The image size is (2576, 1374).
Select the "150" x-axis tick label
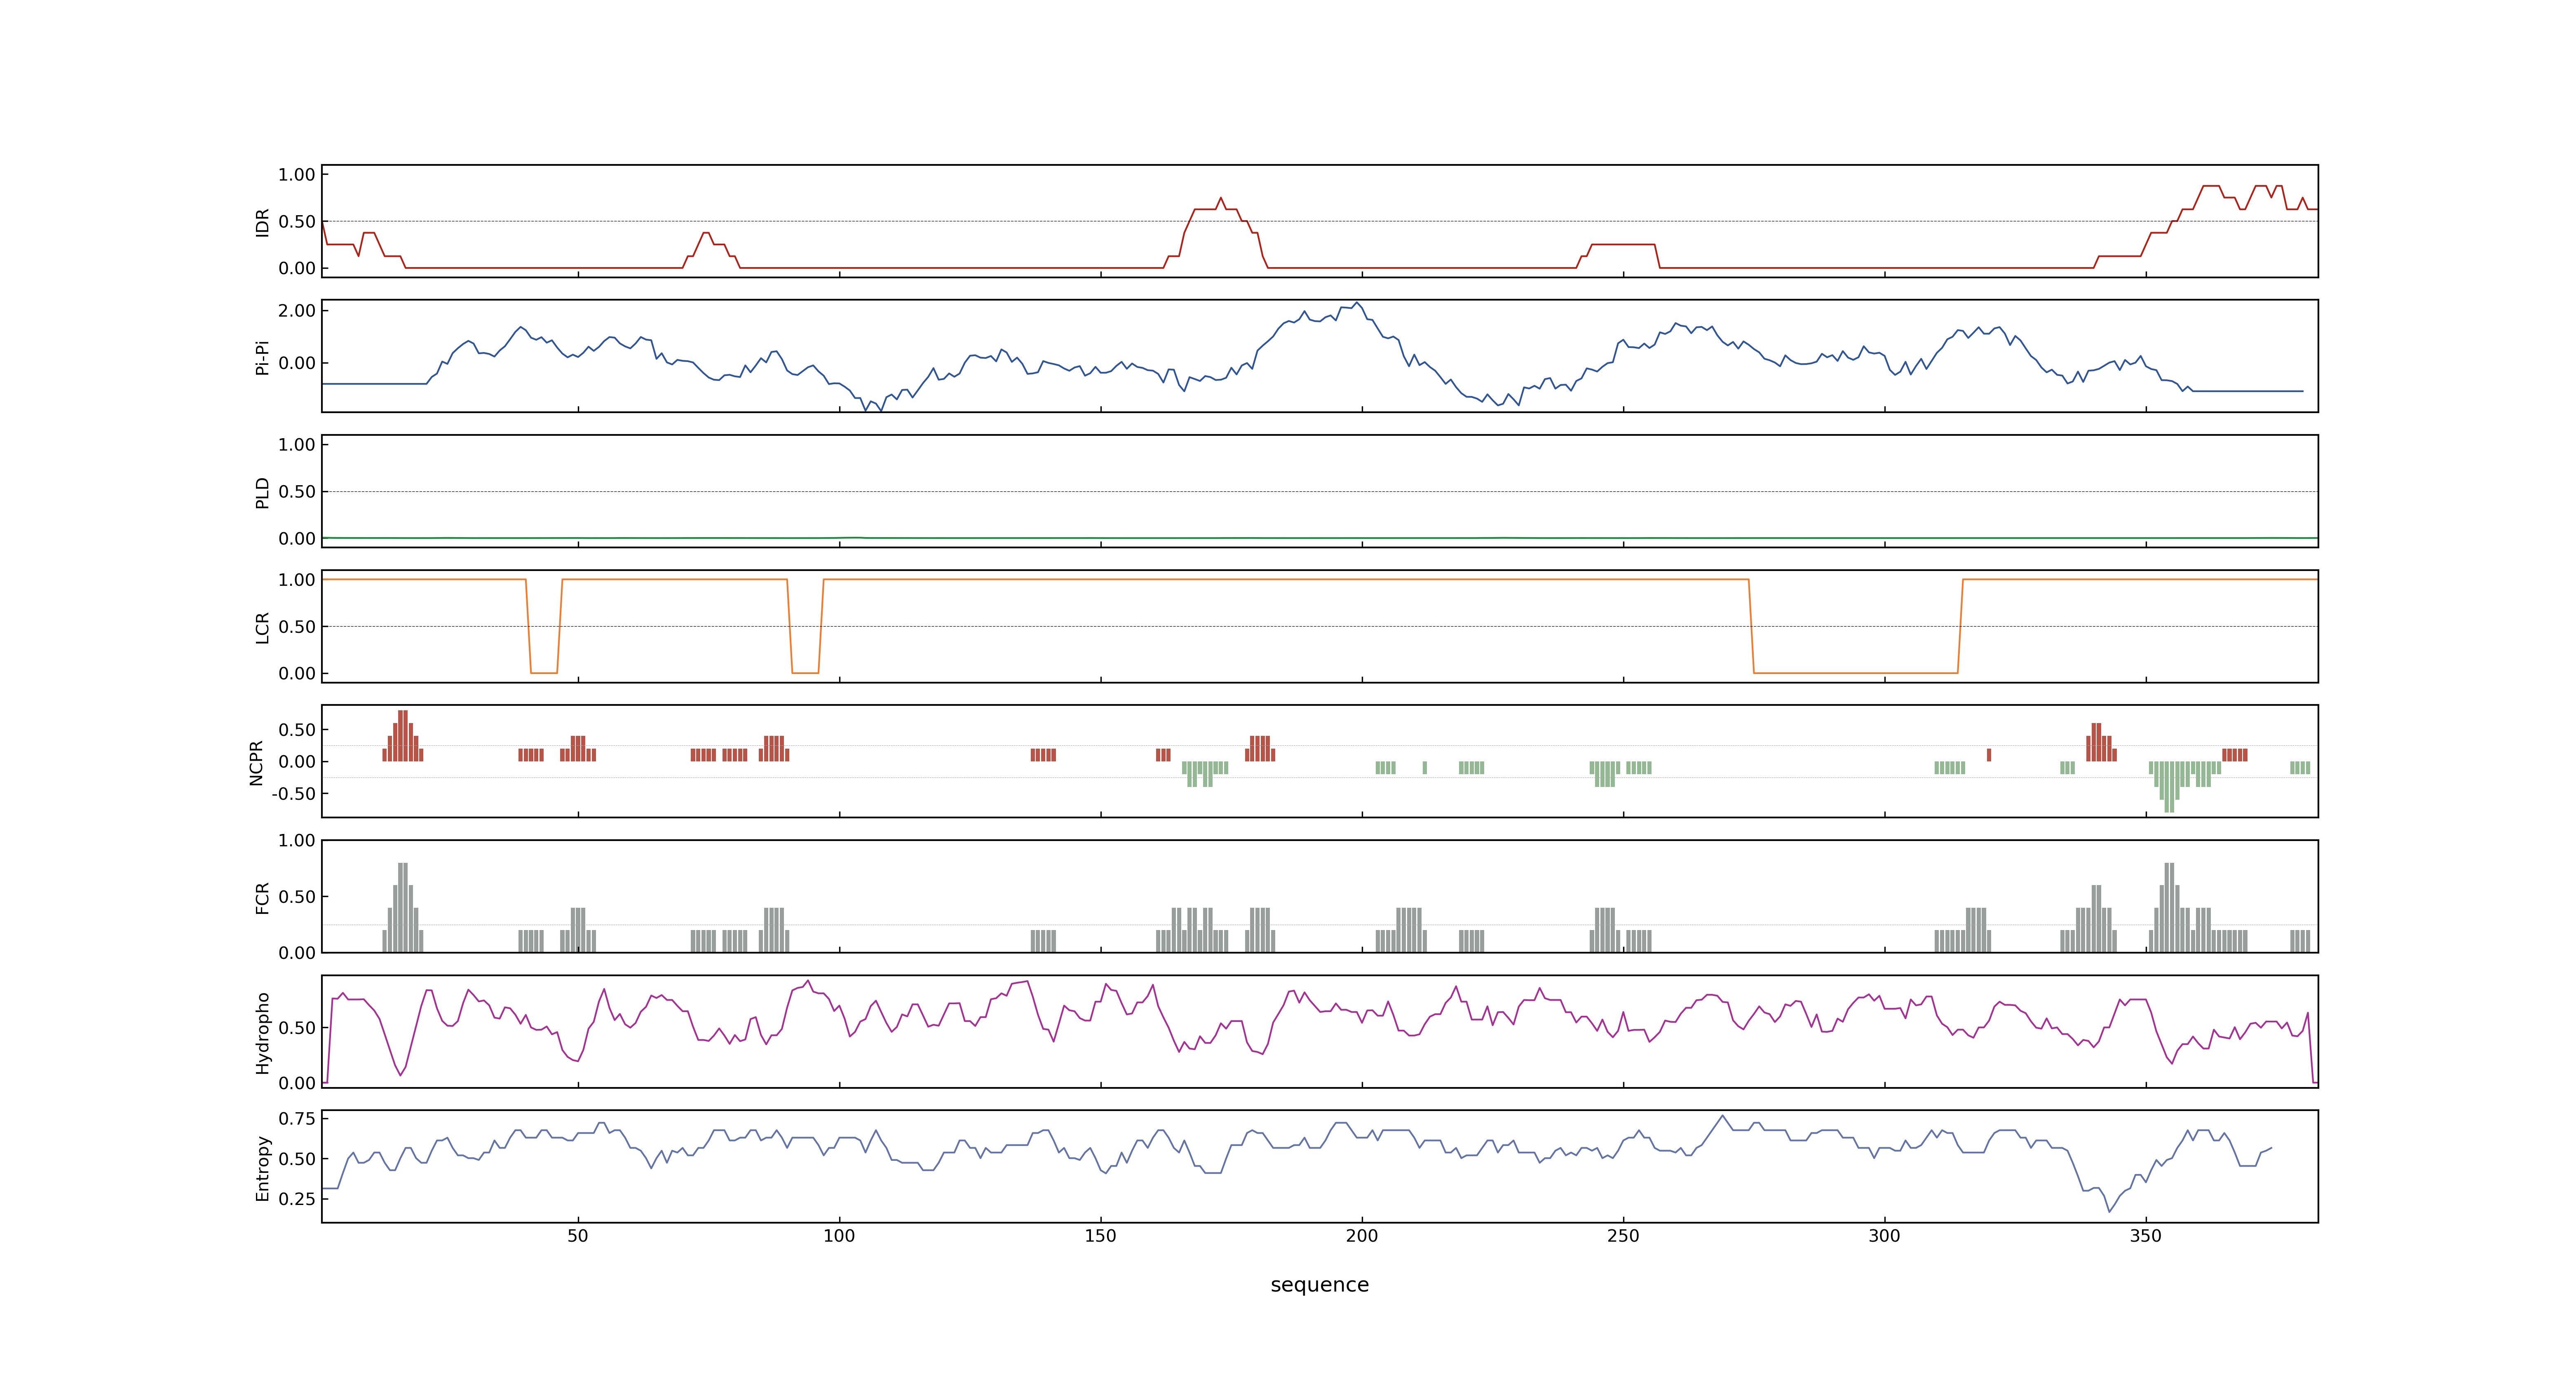[1100, 1236]
